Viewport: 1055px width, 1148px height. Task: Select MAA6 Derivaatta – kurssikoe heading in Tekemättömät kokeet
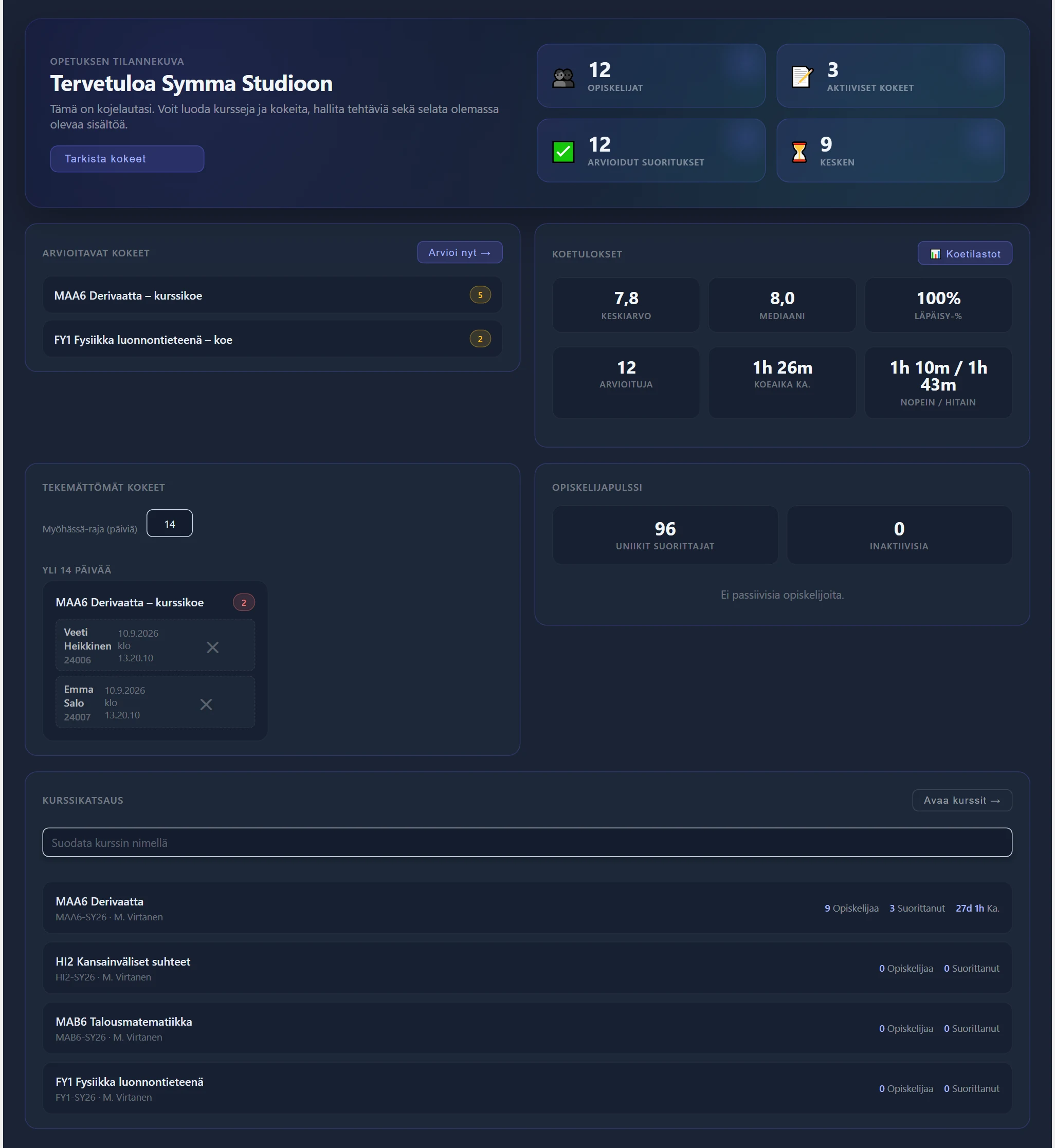point(130,603)
